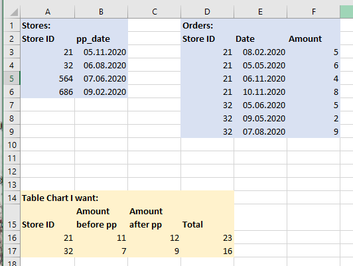Select total cell 16

click(x=207, y=251)
